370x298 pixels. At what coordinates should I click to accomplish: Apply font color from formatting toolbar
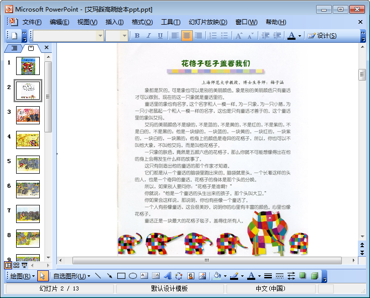click(x=291, y=36)
